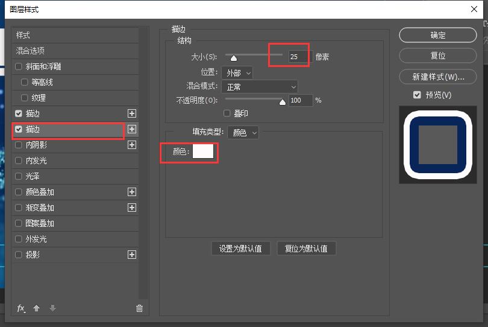Select the 外发光 effect row
This screenshot has width=488, height=327.
(x=75, y=239)
